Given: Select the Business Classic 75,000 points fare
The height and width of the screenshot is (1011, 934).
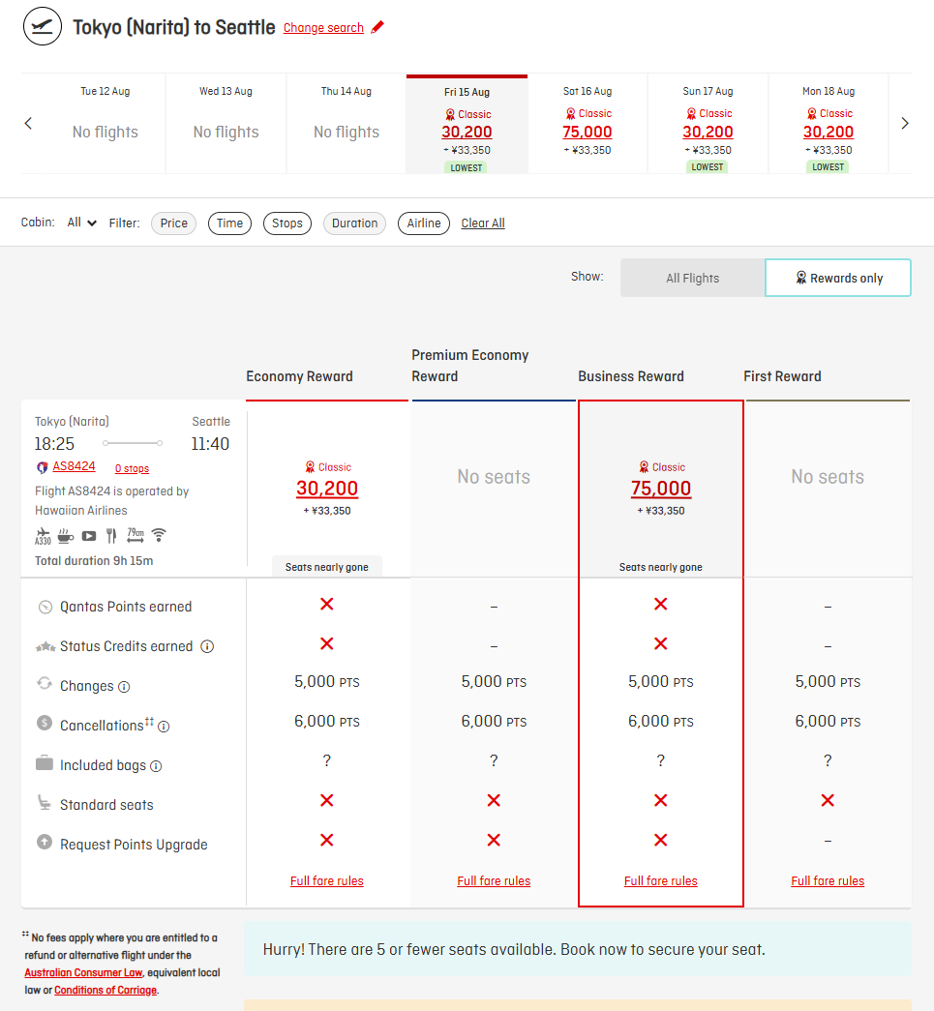Looking at the screenshot, I should coord(660,489).
